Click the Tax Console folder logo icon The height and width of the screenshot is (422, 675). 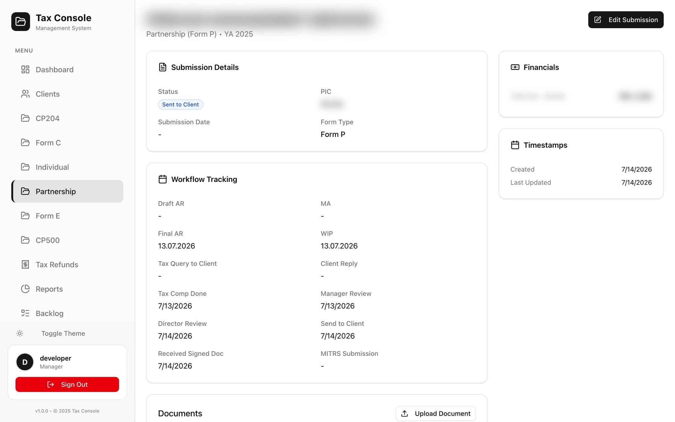point(20,22)
